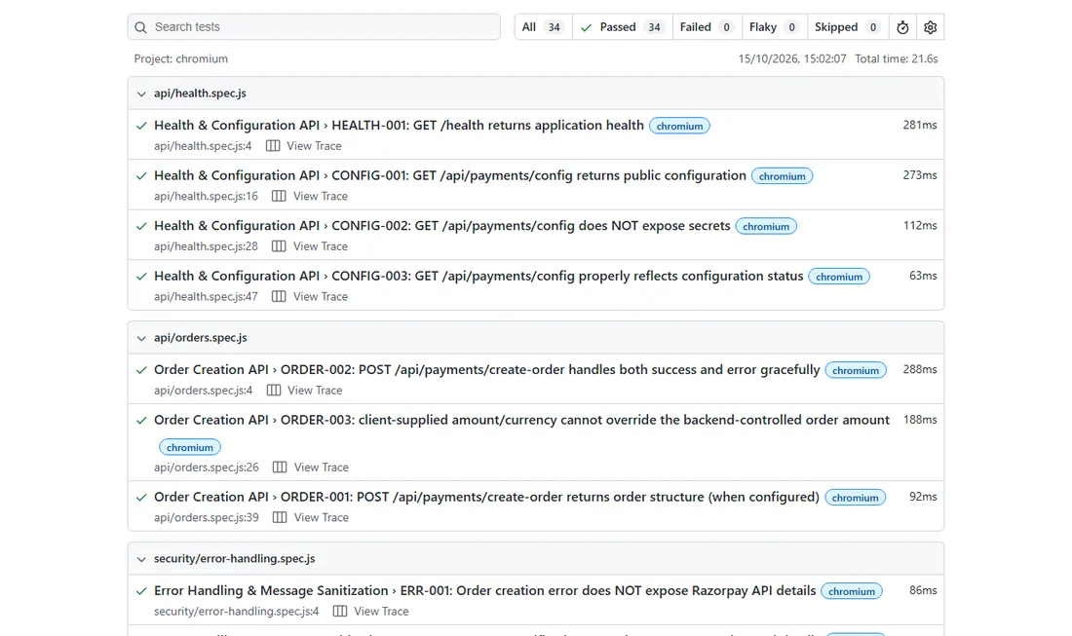Open HEALTH-001 GET /health test
The height and width of the screenshot is (636, 1072).
[399, 125]
